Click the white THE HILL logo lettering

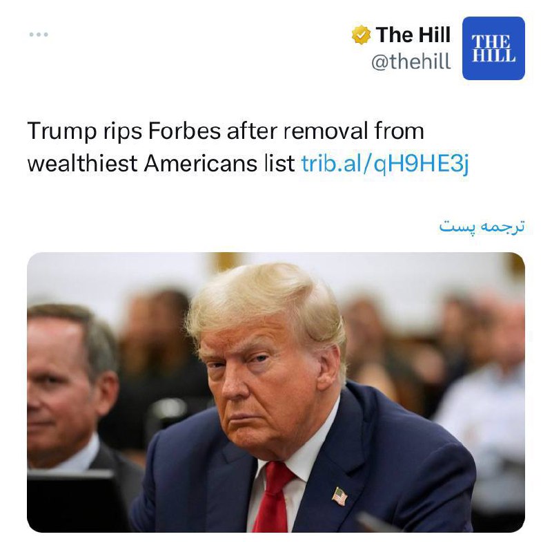click(x=493, y=48)
